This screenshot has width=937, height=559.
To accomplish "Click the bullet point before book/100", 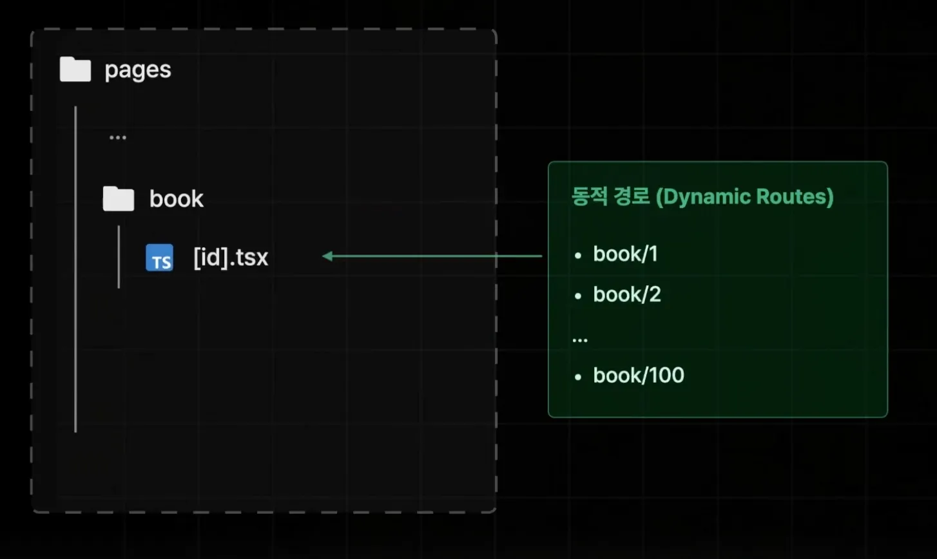I will click(578, 377).
